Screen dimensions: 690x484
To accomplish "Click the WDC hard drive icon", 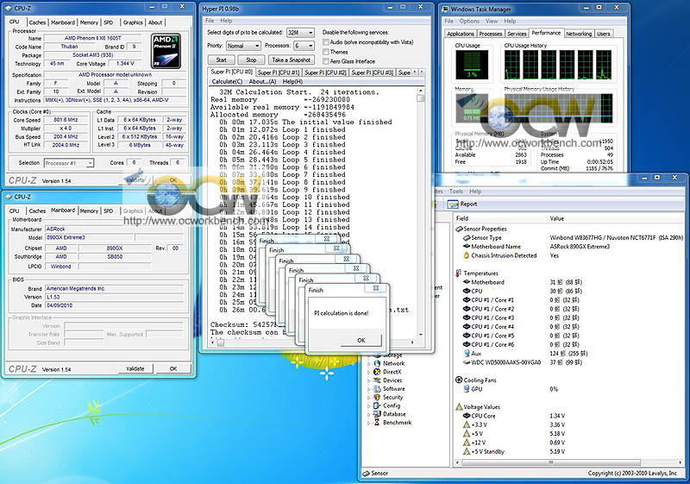I will tap(467, 362).
